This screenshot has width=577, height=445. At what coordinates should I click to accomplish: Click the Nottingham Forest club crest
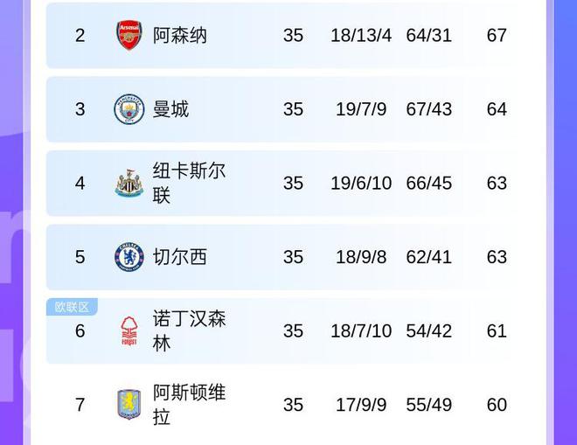click(129, 331)
